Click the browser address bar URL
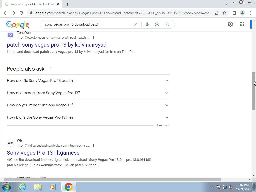 click(x=123, y=13)
